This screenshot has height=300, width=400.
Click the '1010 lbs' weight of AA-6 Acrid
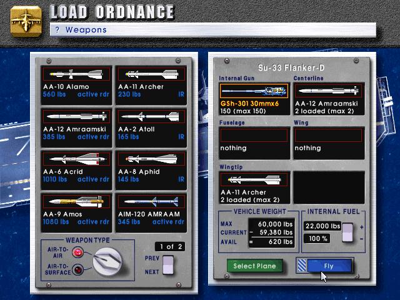(55, 179)
